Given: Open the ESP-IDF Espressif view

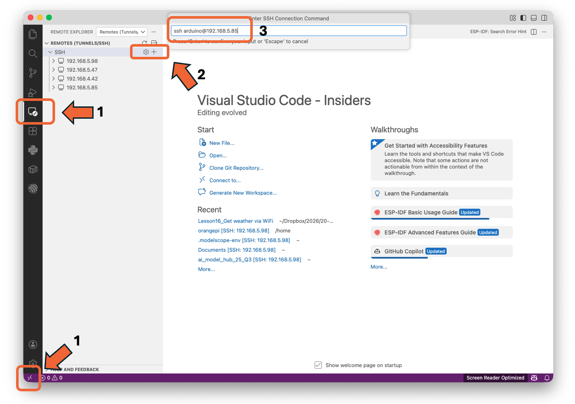Looking at the screenshot, I should (33, 189).
